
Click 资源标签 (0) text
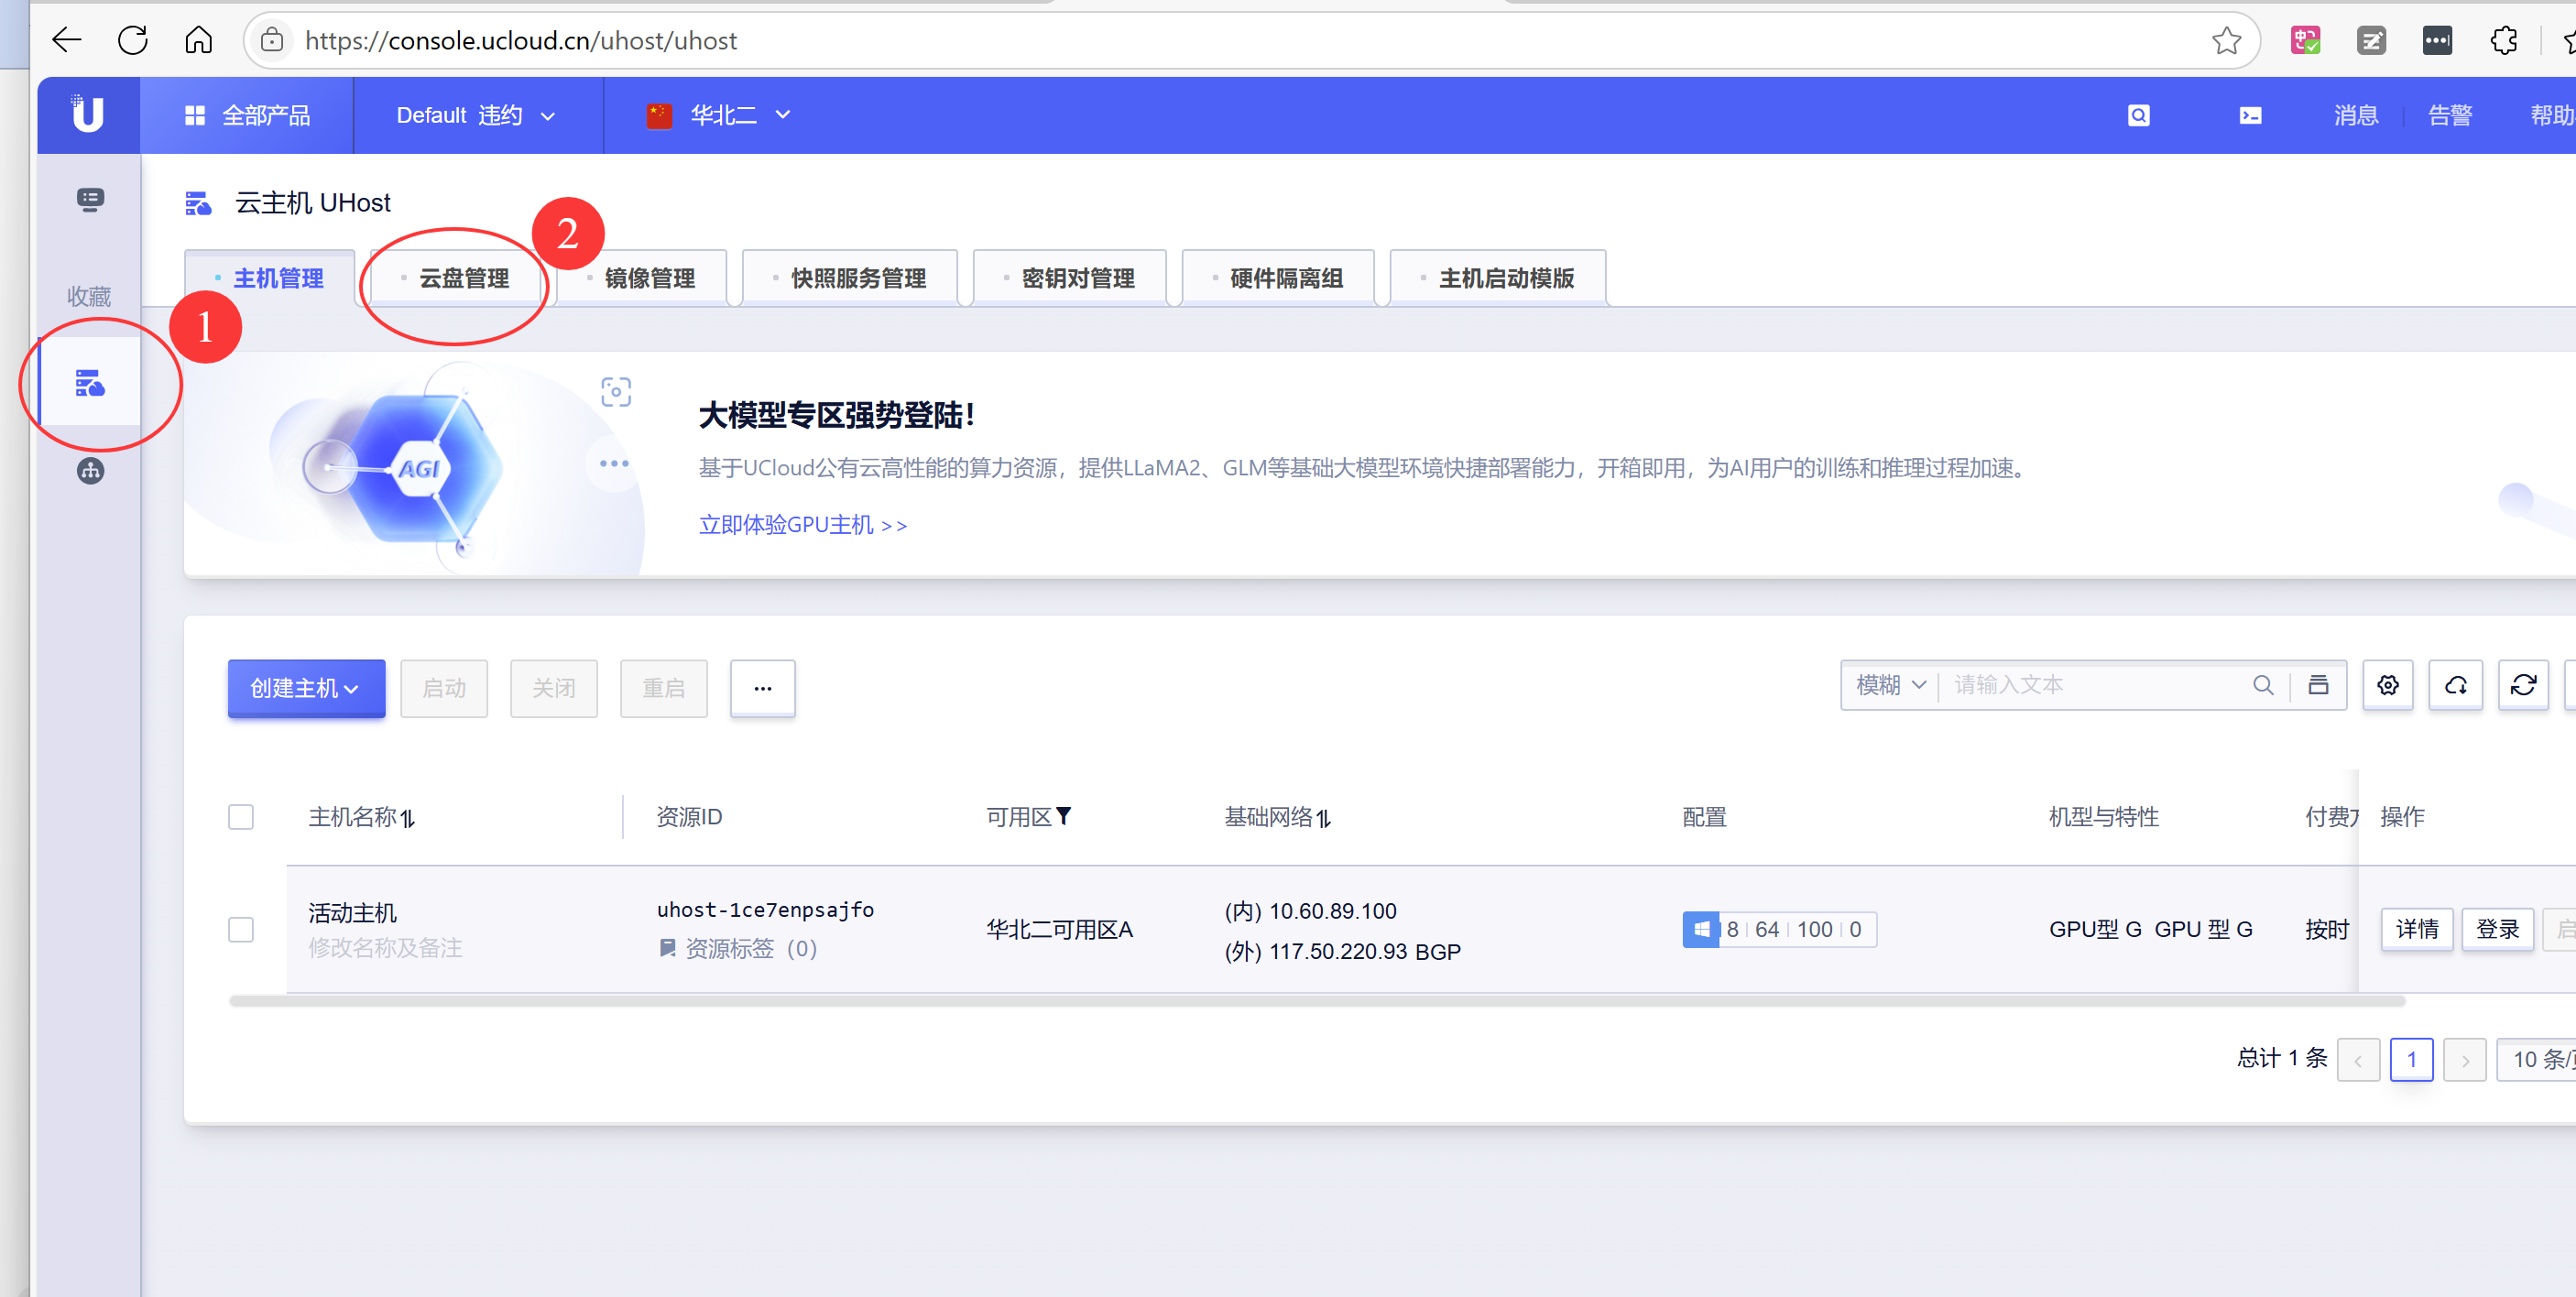pos(751,947)
